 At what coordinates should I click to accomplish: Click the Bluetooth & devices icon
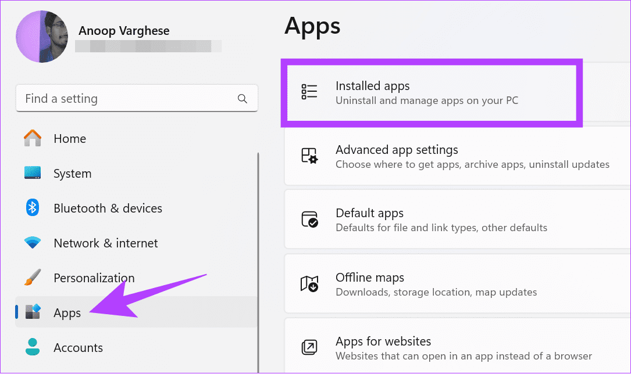click(x=33, y=208)
